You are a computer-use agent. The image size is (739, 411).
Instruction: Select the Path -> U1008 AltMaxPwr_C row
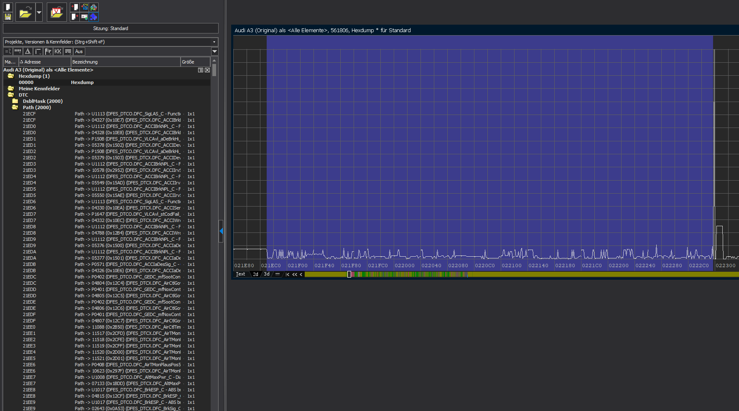[x=107, y=377]
